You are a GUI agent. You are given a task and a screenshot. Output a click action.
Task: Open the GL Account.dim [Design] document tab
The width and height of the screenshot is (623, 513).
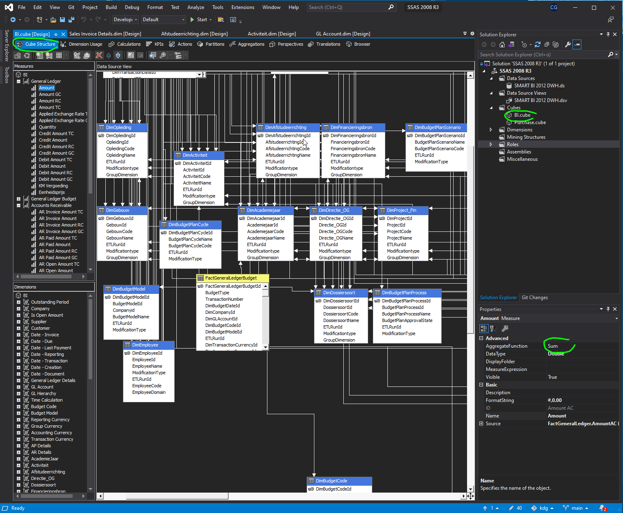pyautogui.click(x=343, y=34)
